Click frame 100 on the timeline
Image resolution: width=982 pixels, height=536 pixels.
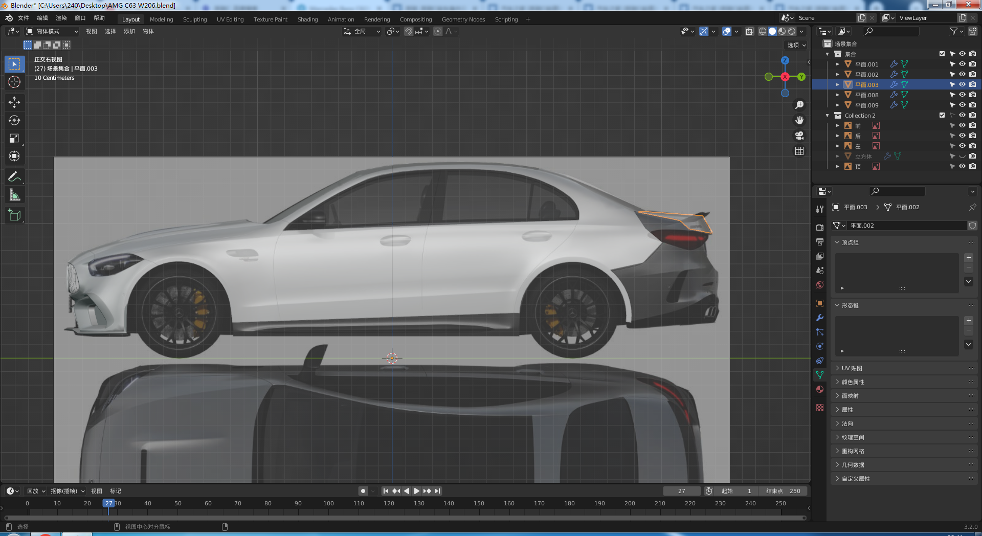[x=328, y=503]
